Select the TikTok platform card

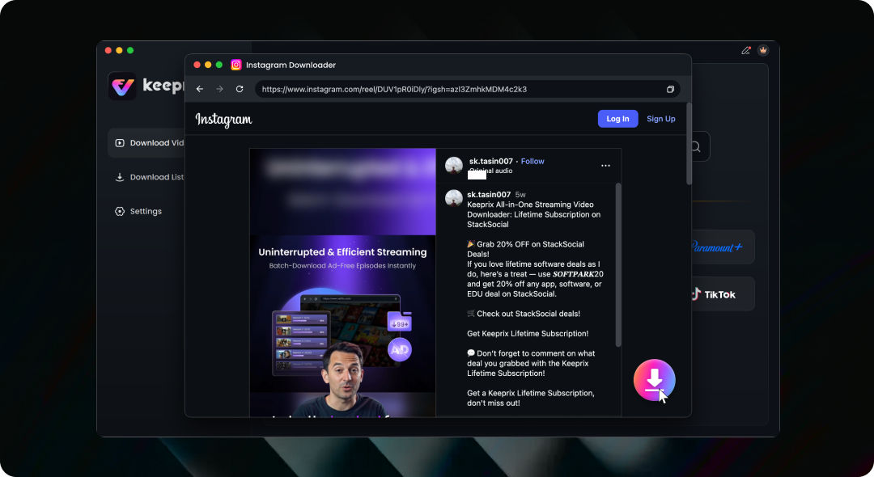pos(723,294)
